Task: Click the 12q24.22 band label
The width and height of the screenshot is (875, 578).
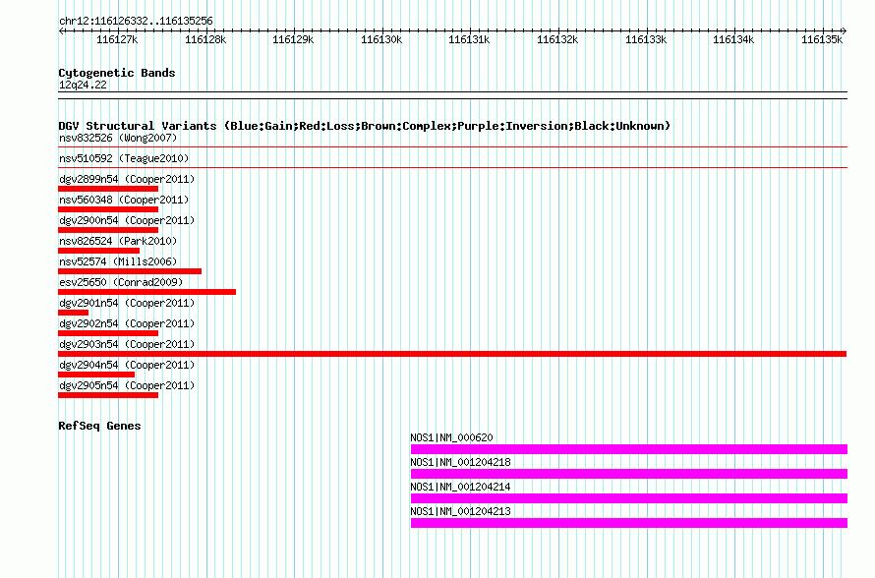Action: coord(83,85)
